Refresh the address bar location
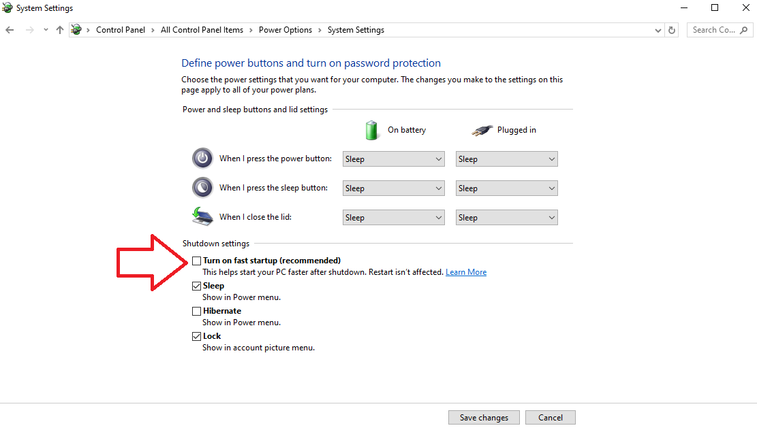Screen dimensions: 757x430 pos(672,30)
